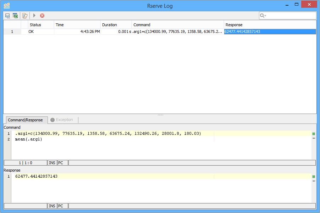
Task: Click the Command column header
Action: (x=178, y=25)
